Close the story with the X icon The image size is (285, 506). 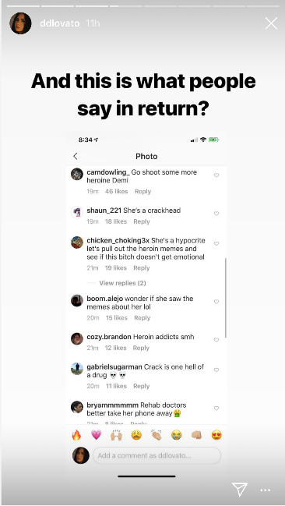[271, 23]
